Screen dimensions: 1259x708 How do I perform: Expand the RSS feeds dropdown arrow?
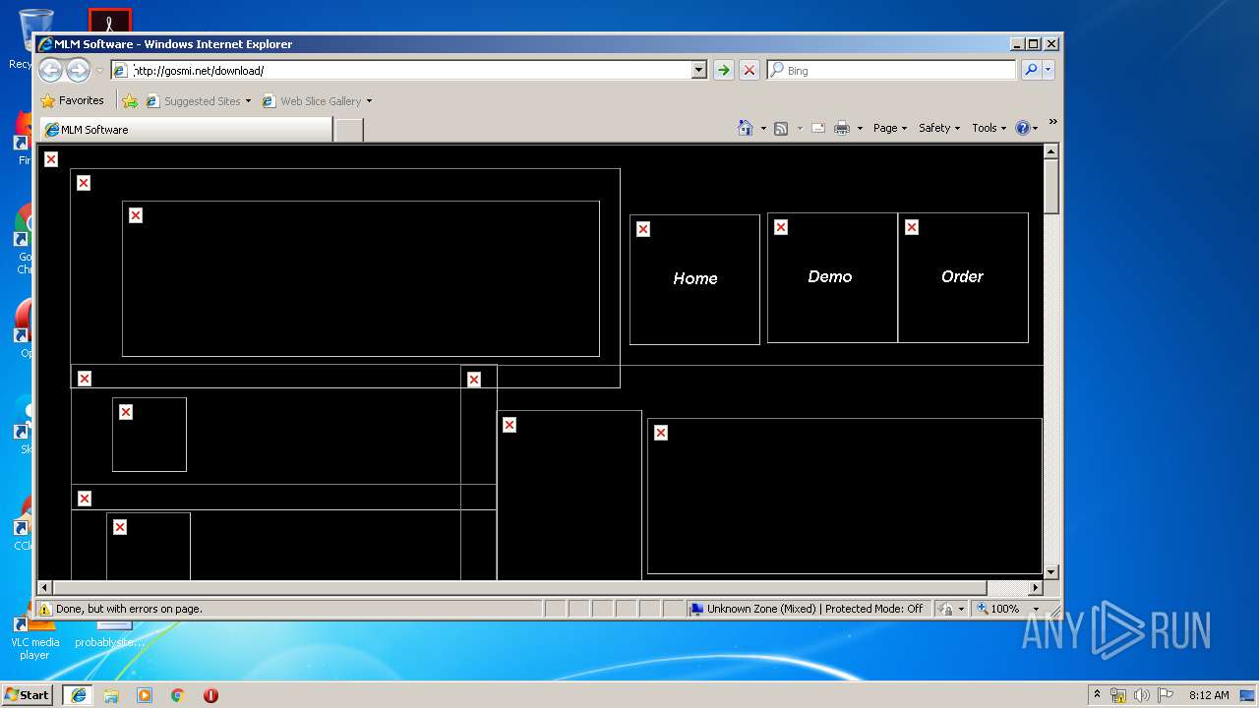pyautogui.click(x=800, y=128)
